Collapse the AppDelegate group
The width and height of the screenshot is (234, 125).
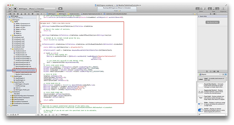(11, 76)
